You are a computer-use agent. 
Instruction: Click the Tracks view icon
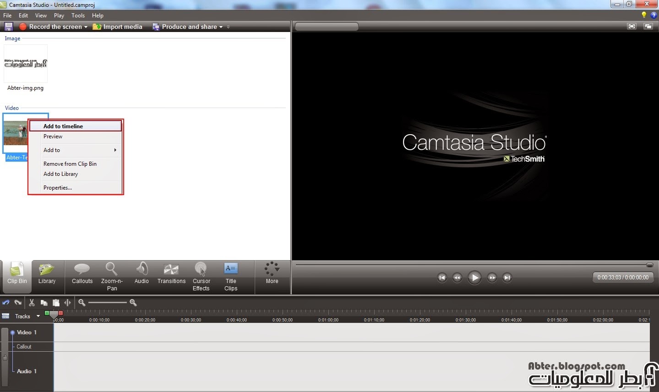(5, 316)
